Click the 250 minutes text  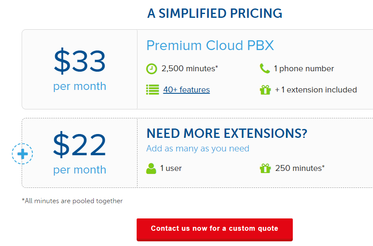(x=300, y=168)
